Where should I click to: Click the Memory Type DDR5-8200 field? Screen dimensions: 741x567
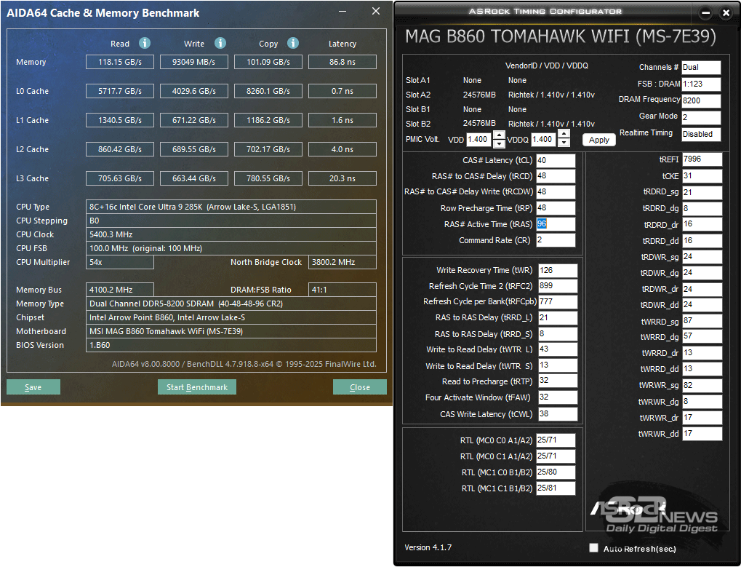[x=231, y=304]
